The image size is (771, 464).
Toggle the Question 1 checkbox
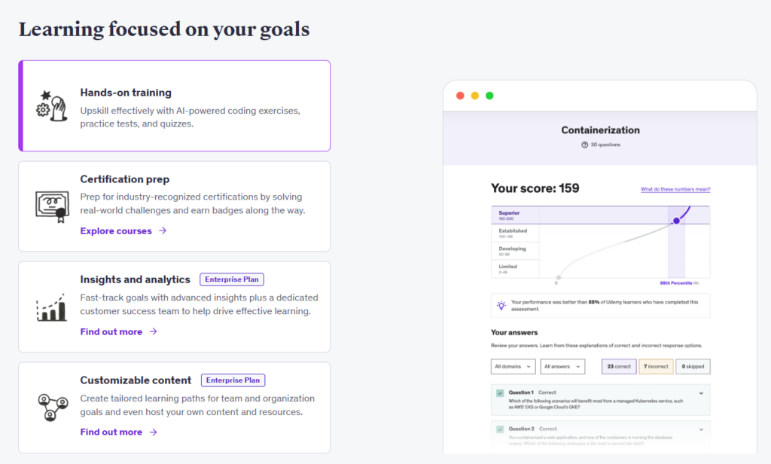pos(500,393)
